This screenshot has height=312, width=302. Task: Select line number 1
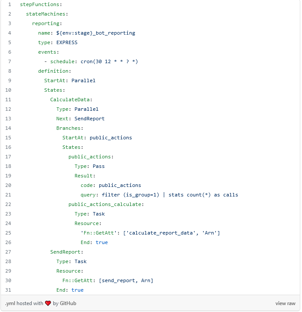pyautogui.click(x=9, y=4)
